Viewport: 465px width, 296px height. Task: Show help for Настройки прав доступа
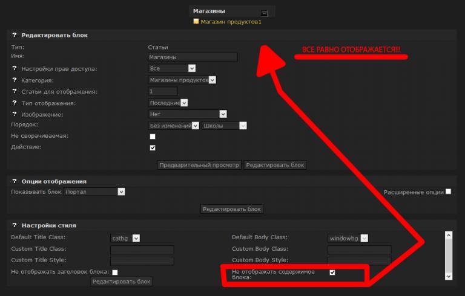(15, 68)
